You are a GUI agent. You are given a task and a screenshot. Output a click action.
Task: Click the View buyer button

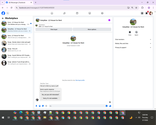(x=54, y=29)
